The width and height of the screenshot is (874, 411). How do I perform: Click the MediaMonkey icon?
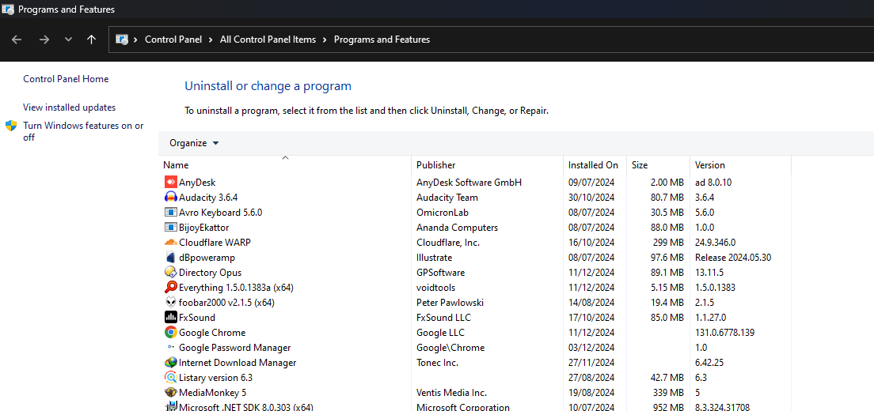click(170, 393)
